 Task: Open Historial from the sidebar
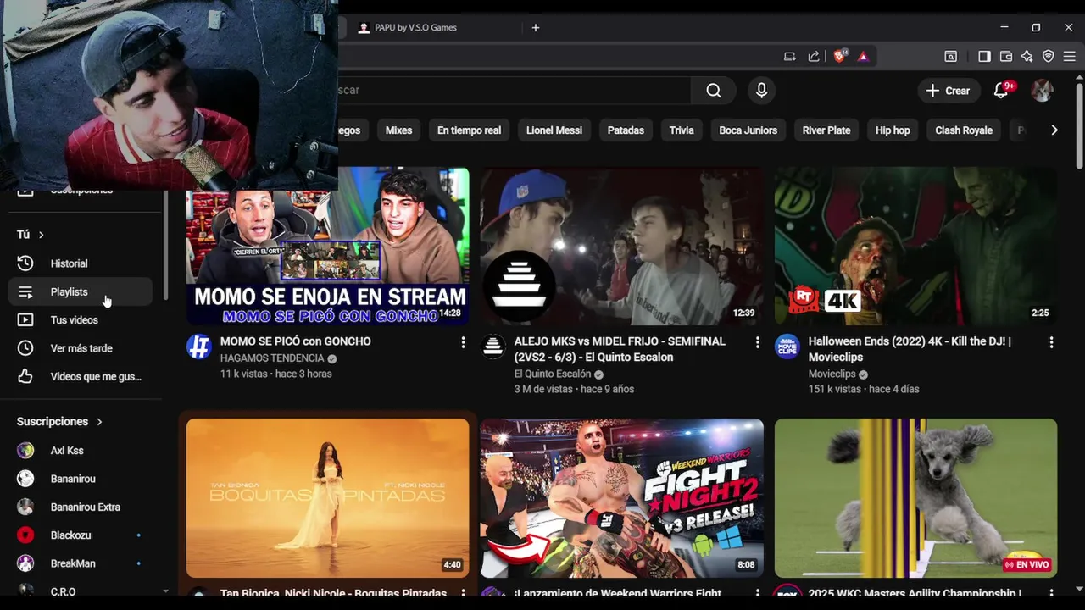(x=81, y=263)
